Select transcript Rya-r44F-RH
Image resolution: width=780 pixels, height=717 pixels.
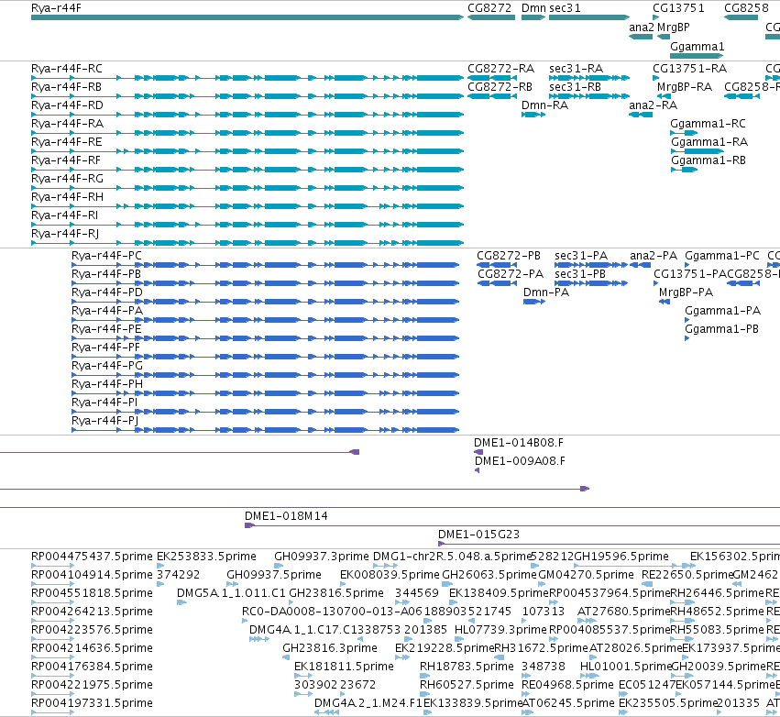point(247,206)
